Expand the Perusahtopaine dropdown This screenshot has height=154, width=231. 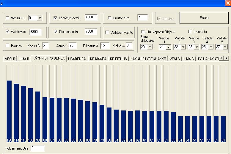coord(150,47)
